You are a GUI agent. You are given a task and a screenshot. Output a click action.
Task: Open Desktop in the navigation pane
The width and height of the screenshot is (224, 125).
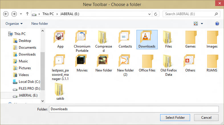pyautogui.click(x=22, y=41)
